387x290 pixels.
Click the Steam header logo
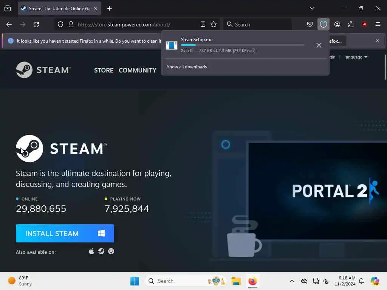tap(43, 70)
